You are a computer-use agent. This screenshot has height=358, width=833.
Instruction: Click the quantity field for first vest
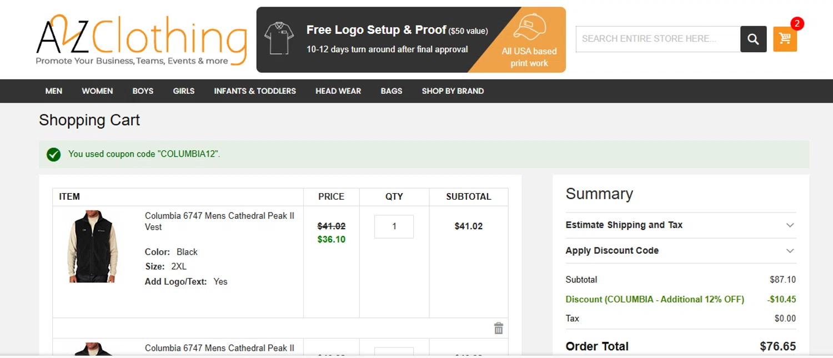pos(394,226)
